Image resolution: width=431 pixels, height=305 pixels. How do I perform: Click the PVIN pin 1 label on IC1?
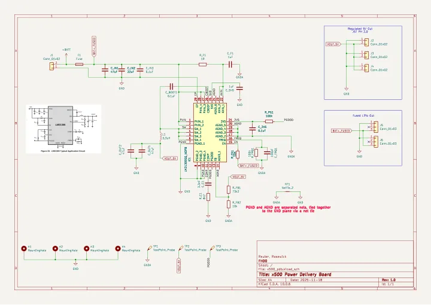click(x=183, y=120)
